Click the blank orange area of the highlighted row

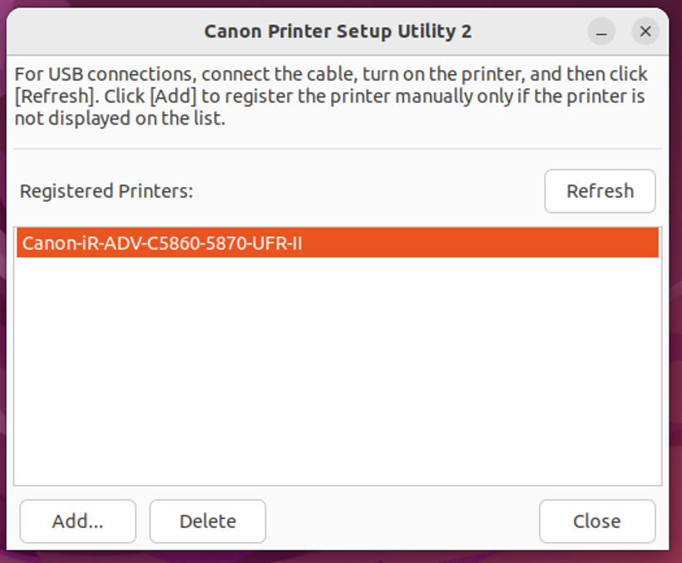[482, 244]
